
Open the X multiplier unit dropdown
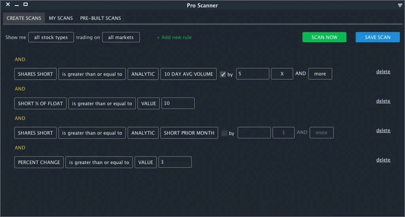click(282, 74)
